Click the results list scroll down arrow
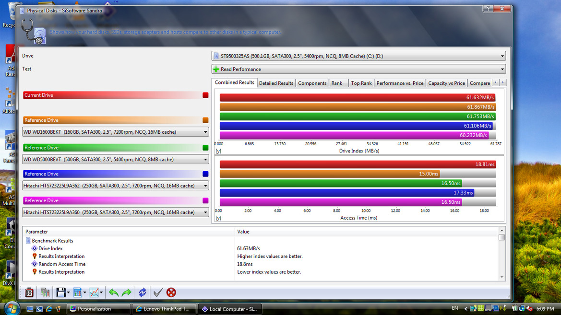561x315 pixels. tap(501, 277)
